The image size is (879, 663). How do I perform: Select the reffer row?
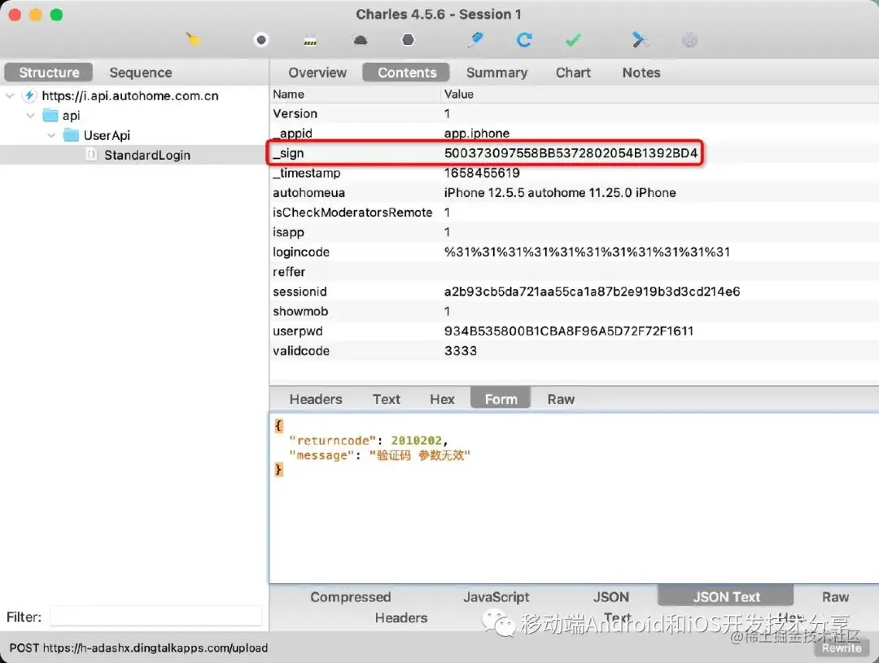coord(574,271)
